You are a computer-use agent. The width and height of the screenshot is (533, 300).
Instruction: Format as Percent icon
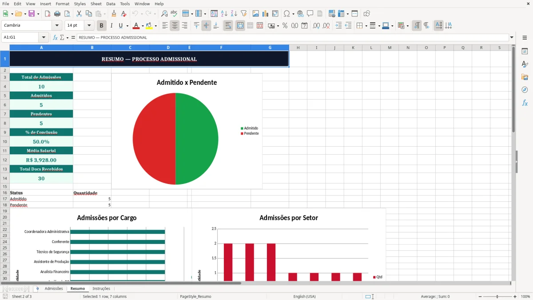tap(285, 26)
